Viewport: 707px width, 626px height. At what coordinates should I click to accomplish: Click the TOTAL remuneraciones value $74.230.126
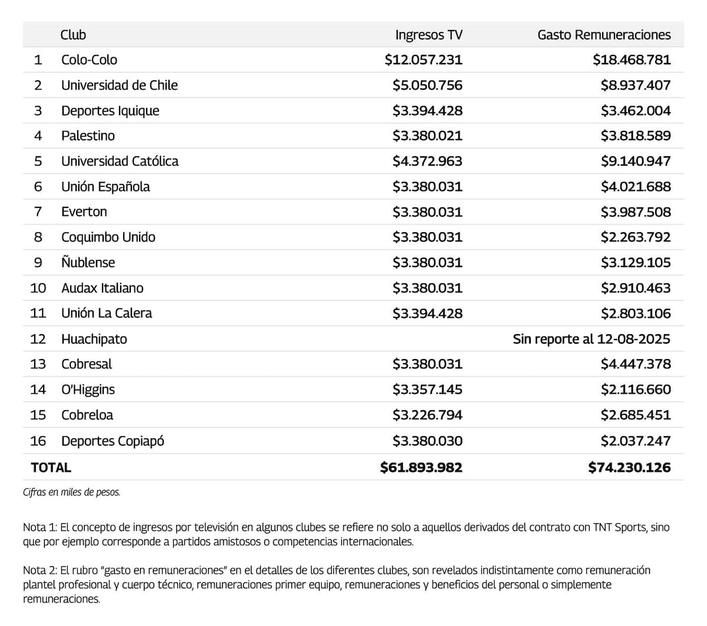629,467
